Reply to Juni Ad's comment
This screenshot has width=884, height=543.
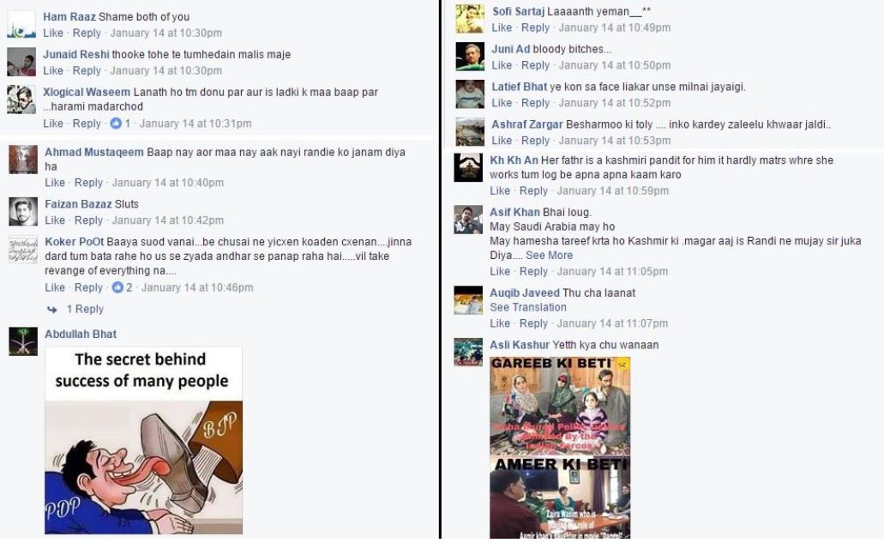535,65
